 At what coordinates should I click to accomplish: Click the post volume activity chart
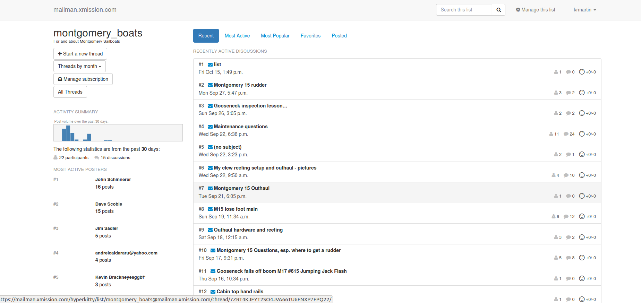pos(118,133)
